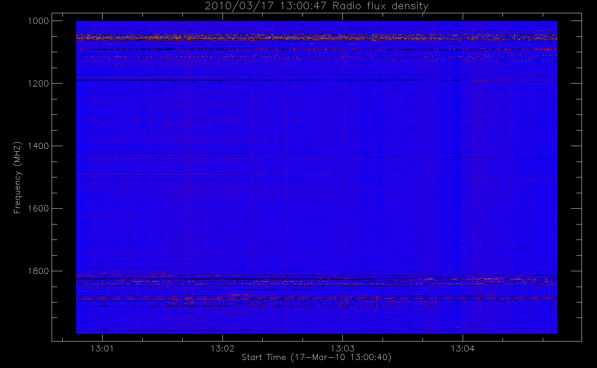The width and height of the screenshot is (597, 368).
Task: Select the 1400 frequency tick label
Action: [x=38, y=146]
